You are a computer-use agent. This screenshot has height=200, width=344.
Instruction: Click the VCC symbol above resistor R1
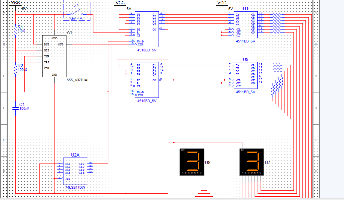tap(15, 3)
